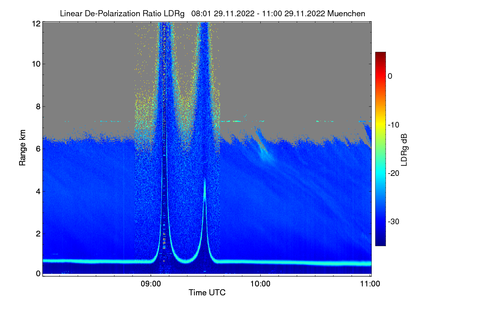Viewport: 488px width, 325px height.
Task: Click the '12' range axis tick label
Action: (36, 24)
